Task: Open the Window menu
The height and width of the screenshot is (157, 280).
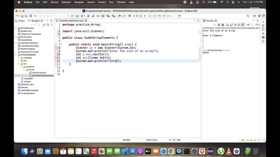Action: [x=121, y=2]
